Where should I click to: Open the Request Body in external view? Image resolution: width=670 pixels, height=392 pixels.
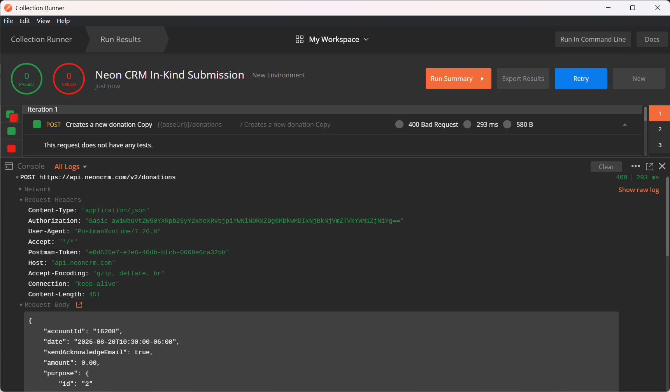click(79, 305)
